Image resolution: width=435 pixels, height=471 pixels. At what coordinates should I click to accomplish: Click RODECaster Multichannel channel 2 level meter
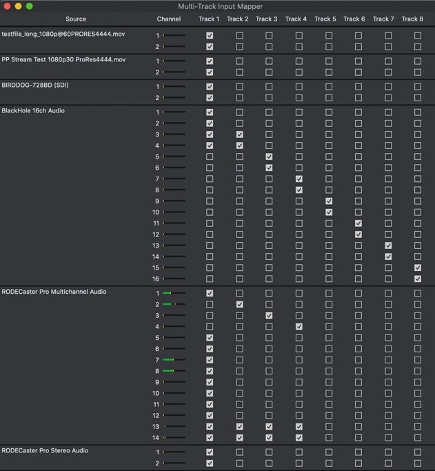tap(174, 304)
